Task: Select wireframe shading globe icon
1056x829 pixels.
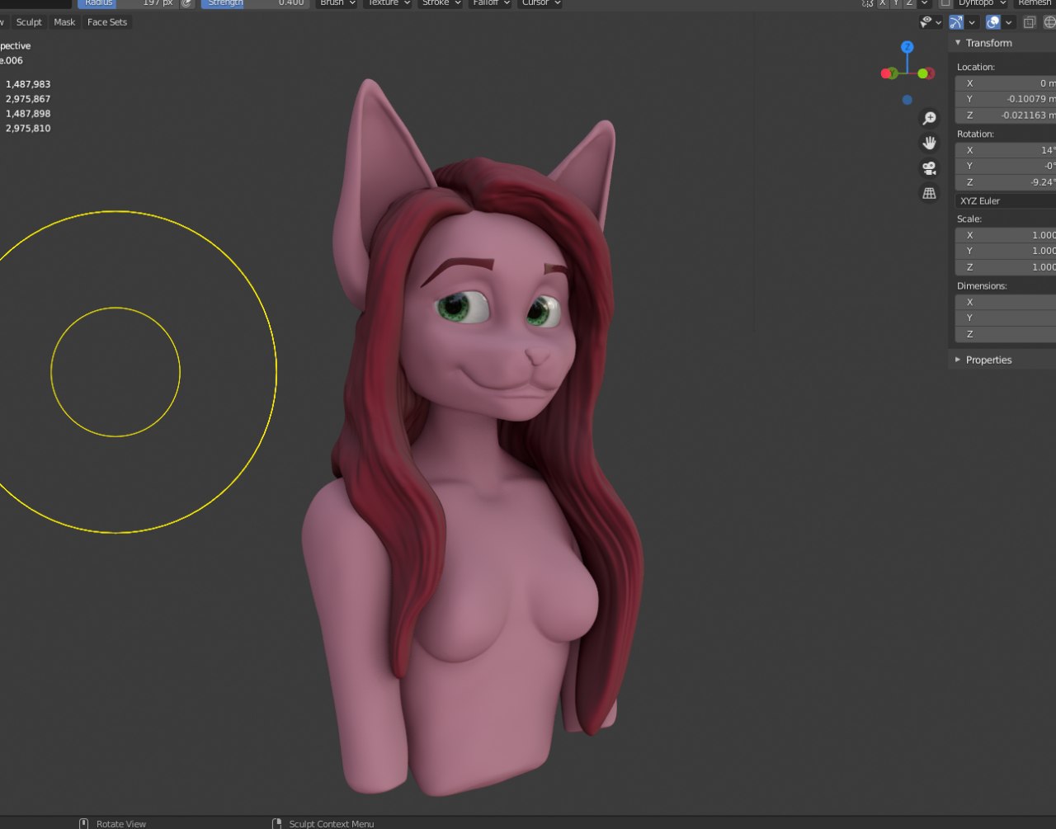Action: tap(1049, 22)
